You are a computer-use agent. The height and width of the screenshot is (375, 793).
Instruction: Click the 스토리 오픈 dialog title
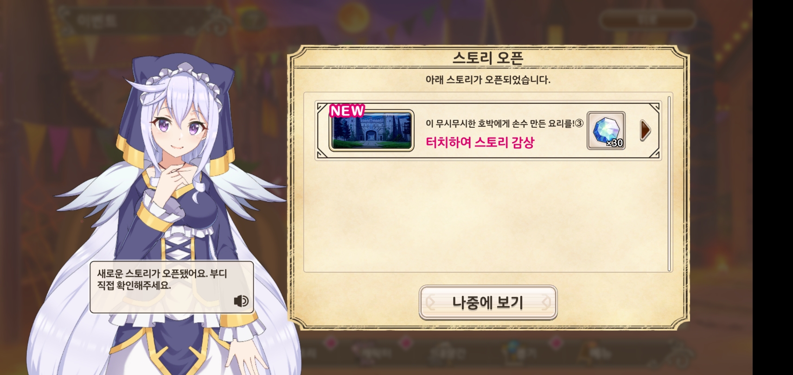(488, 58)
